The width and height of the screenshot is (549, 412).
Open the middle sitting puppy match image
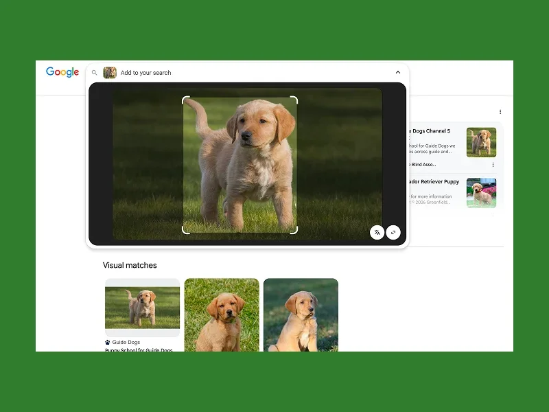click(x=222, y=315)
